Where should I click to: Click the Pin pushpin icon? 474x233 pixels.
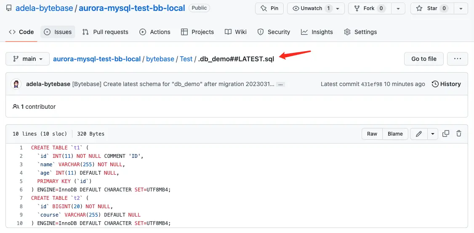(264, 8)
